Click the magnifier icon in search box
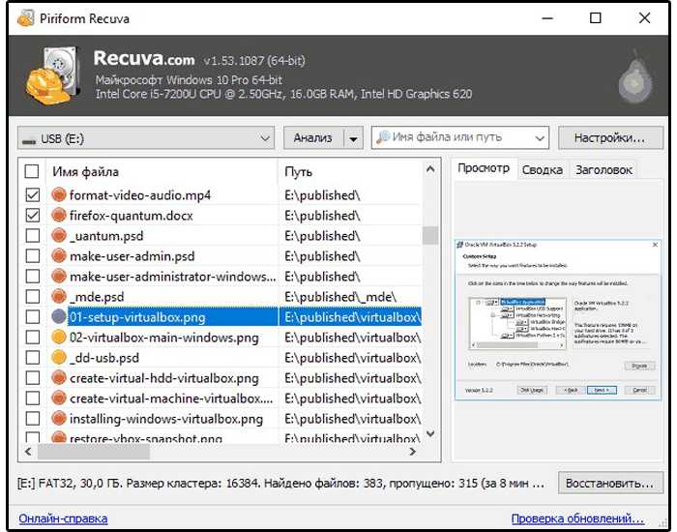Viewport: 677px width, 532px height. point(383,137)
